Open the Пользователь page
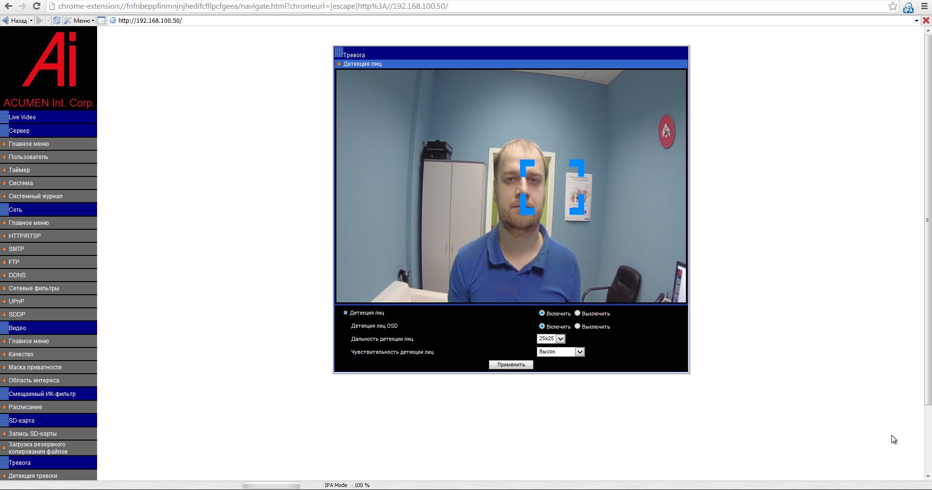932x490 pixels. [49, 157]
